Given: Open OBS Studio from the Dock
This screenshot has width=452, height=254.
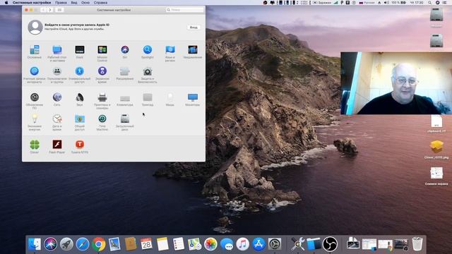Looking at the screenshot, I should point(330,244).
